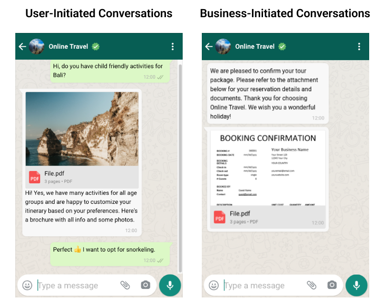The height and width of the screenshot is (307, 384).
Task: Tap back arrow in left chat header
Action: coord(22,46)
